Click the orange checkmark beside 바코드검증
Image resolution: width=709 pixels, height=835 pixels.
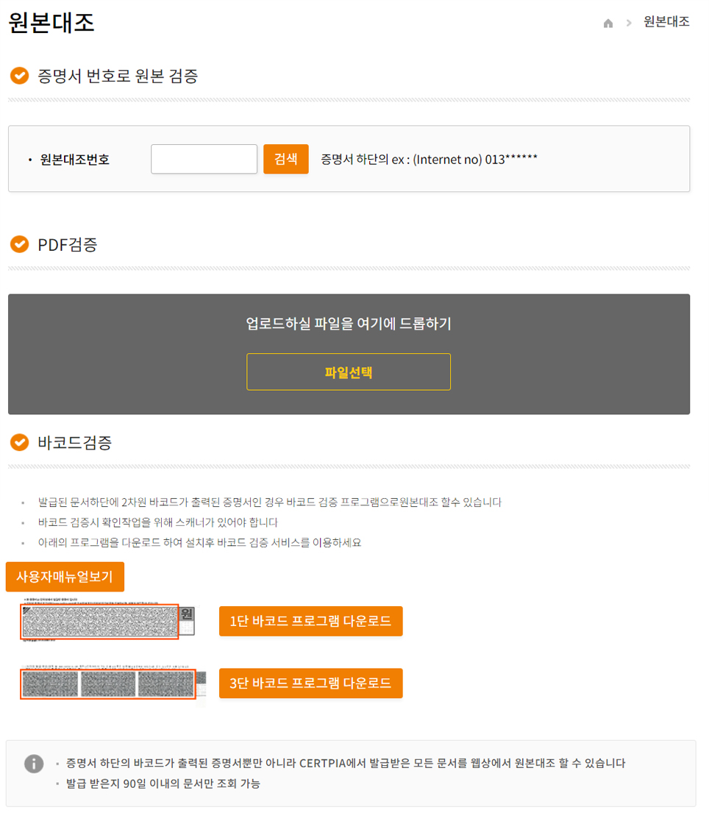(x=20, y=442)
